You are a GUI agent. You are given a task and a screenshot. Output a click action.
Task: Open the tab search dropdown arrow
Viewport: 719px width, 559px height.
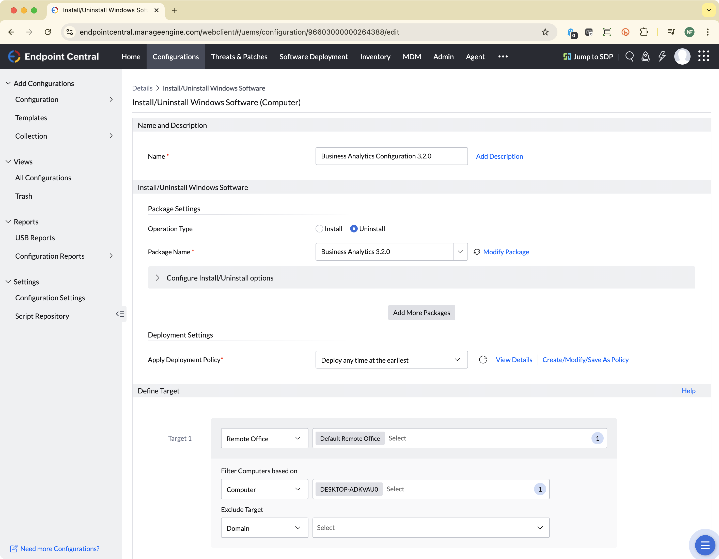[x=709, y=10]
